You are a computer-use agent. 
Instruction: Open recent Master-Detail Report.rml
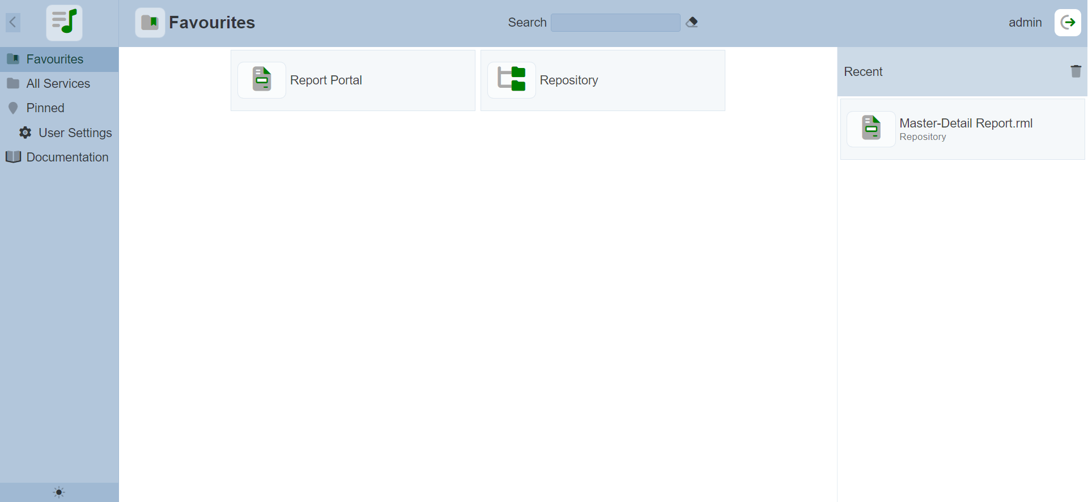click(966, 124)
